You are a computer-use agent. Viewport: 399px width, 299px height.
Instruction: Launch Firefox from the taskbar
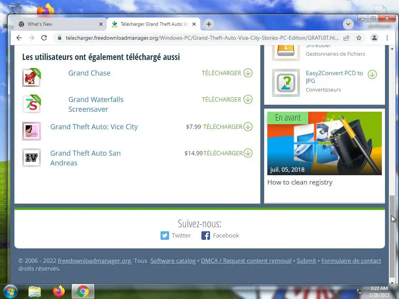(x=59, y=291)
